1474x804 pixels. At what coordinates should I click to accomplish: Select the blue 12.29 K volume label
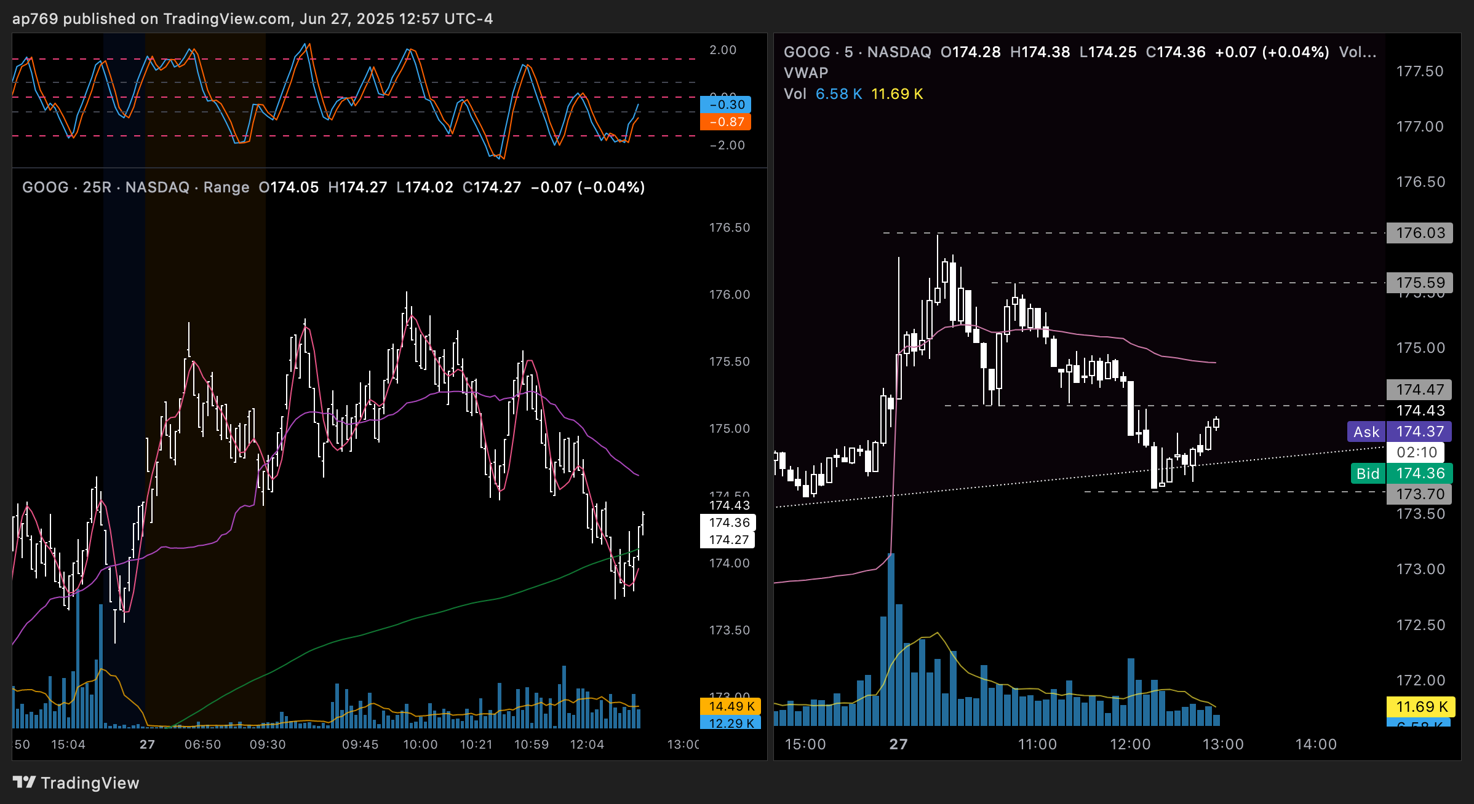click(731, 723)
